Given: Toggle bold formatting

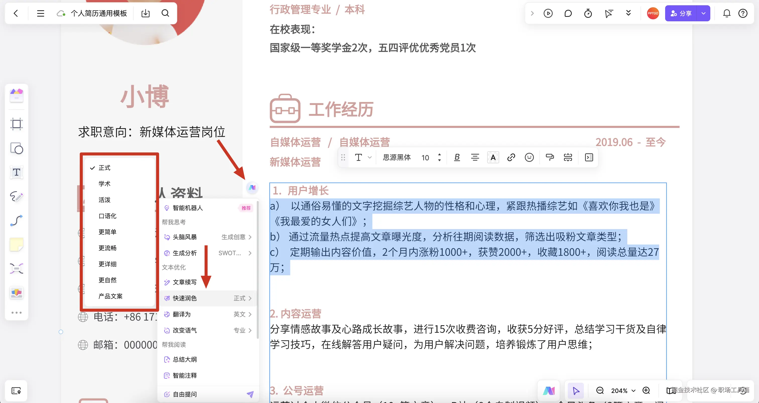Looking at the screenshot, I should pyautogui.click(x=457, y=158).
